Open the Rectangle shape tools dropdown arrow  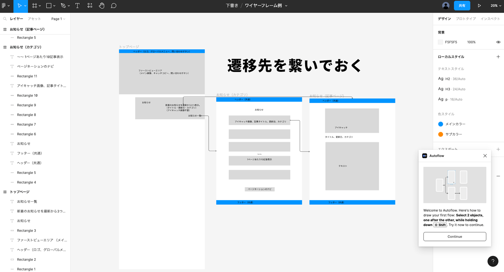[54, 6]
